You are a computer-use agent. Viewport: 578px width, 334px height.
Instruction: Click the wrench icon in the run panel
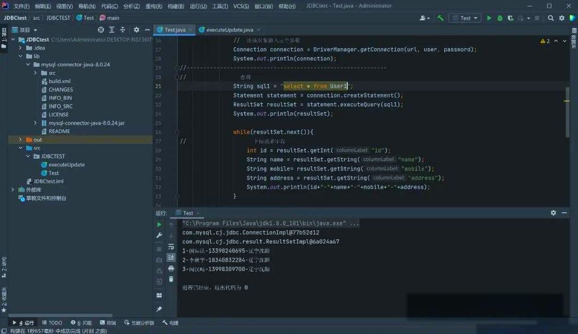pos(159,235)
